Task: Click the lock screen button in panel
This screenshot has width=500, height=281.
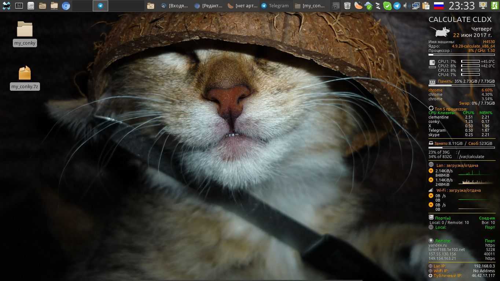Action: click(483, 5)
